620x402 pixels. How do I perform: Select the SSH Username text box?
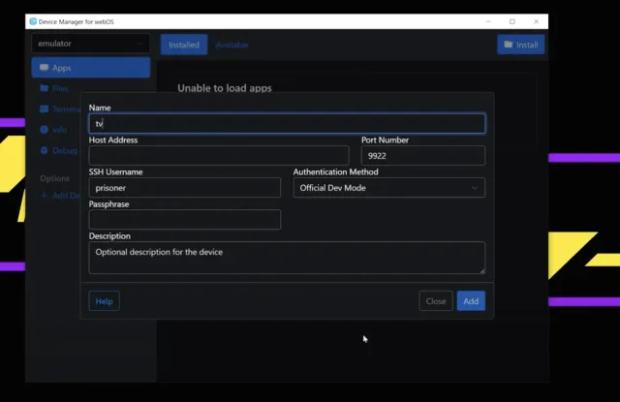[x=184, y=188]
